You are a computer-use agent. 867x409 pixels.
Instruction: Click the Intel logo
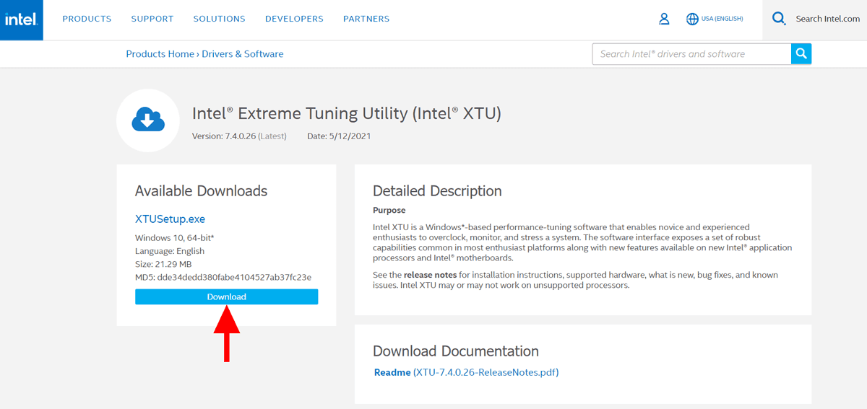pyautogui.click(x=21, y=19)
